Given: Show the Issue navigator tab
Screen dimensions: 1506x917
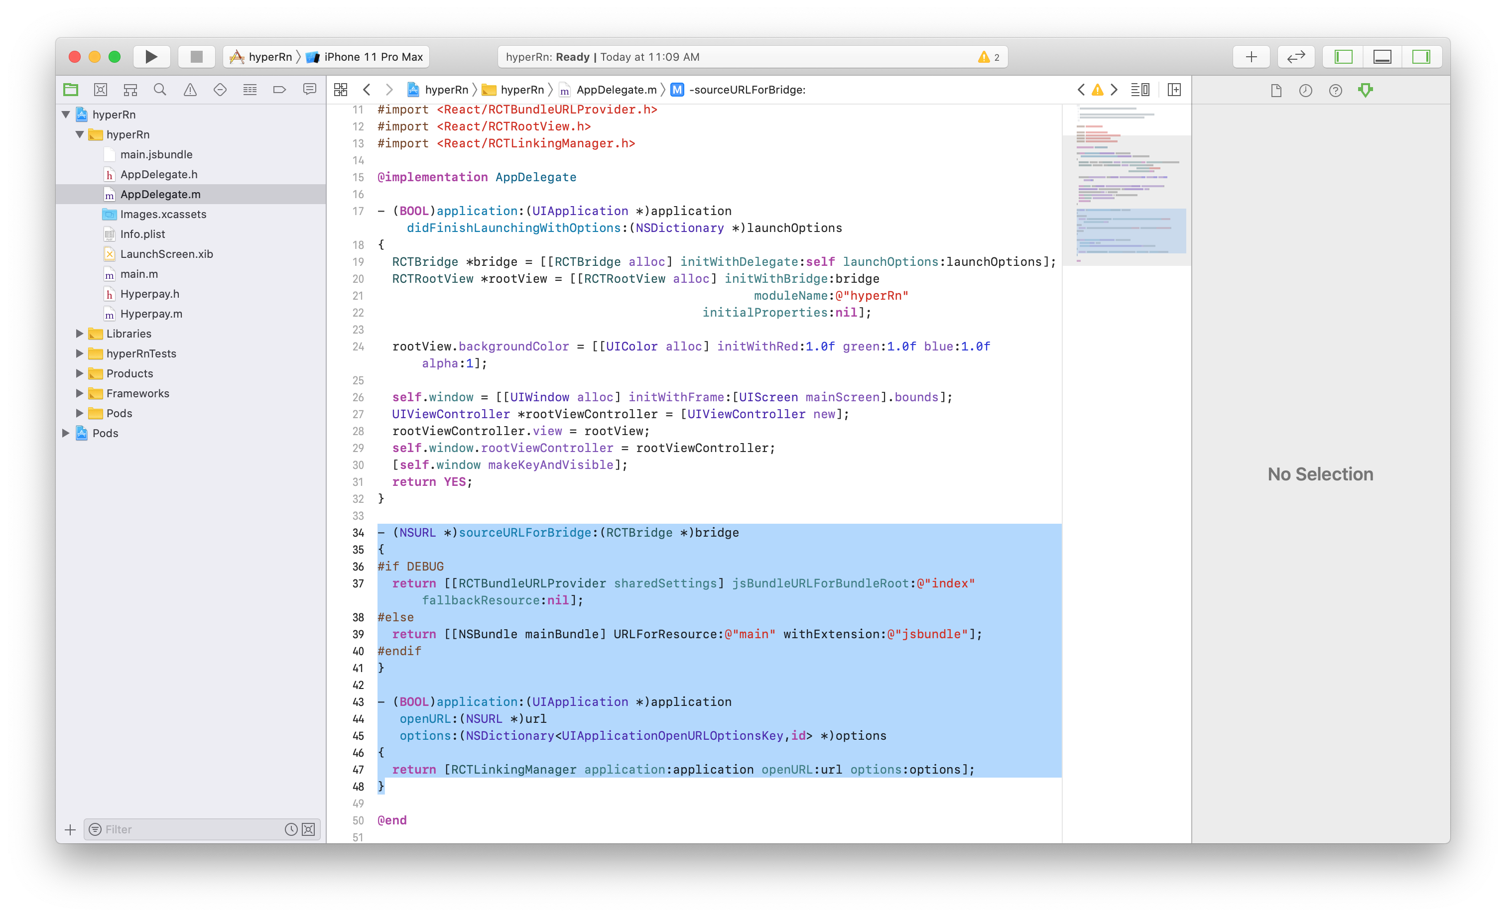Looking at the screenshot, I should tap(190, 90).
